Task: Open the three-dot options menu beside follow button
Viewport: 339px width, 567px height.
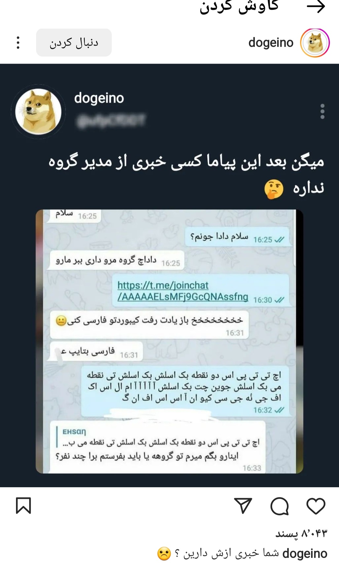Action: (x=18, y=43)
